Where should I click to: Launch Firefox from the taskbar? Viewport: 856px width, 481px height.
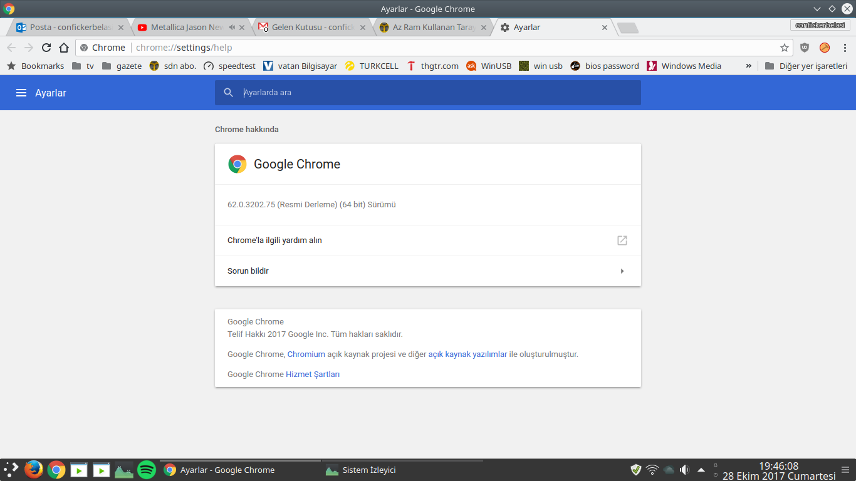pyautogui.click(x=34, y=470)
